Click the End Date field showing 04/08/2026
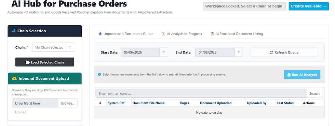The height and width of the screenshot is (126, 335). coord(215,52)
